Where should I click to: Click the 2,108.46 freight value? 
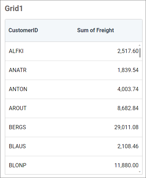[128, 146]
